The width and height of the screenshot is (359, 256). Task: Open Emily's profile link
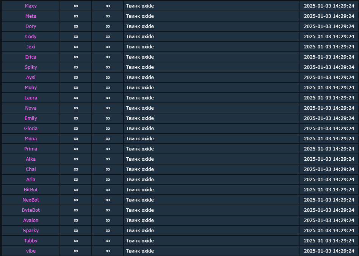tap(31, 118)
